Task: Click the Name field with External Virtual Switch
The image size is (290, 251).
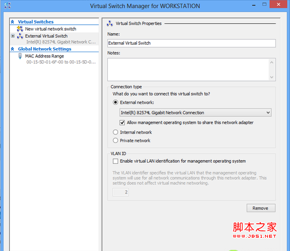Action: point(191,43)
